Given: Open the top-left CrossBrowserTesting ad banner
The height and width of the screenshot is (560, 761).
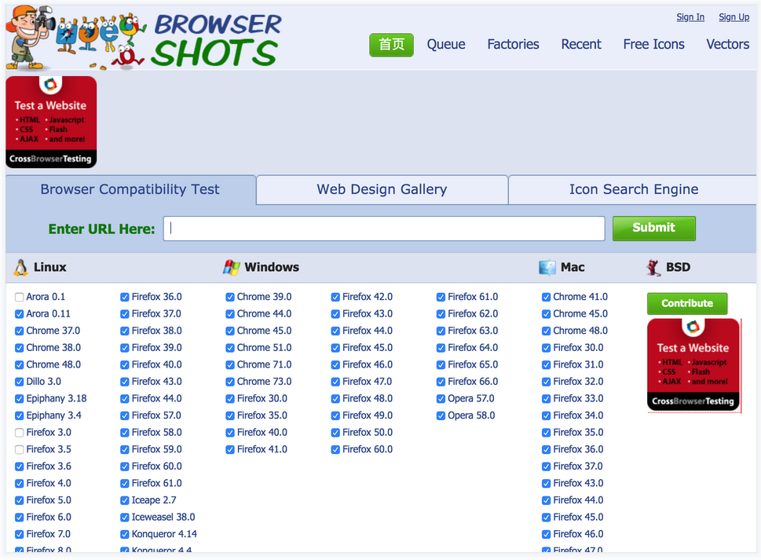Looking at the screenshot, I should pos(51,122).
